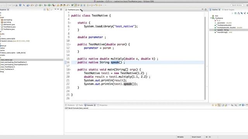
Task: Click the Smart Insert status bar entry
Action: 196,137
